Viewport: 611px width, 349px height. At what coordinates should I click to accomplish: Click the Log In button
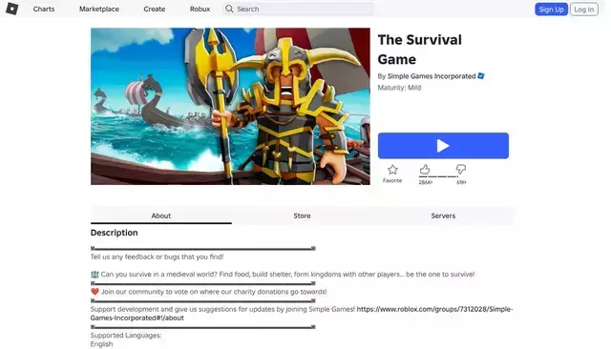(583, 10)
